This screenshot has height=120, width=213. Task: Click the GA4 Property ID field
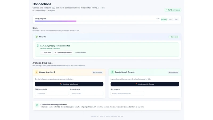click(x=52, y=94)
